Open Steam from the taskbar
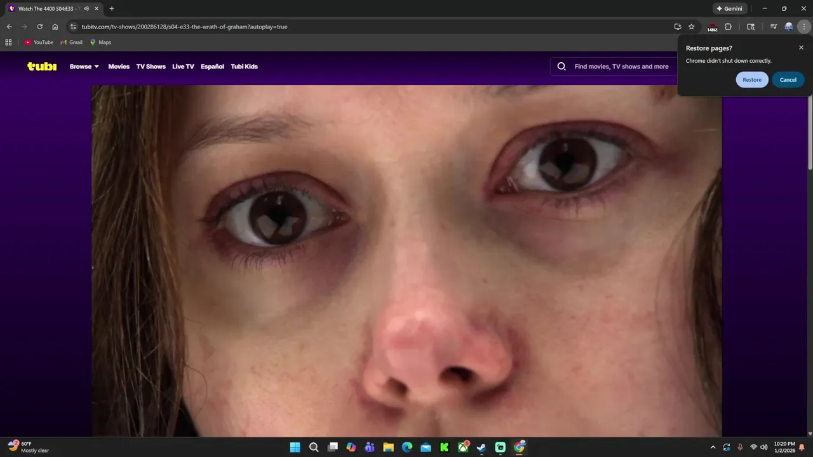This screenshot has width=813, height=457. click(x=482, y=447)
